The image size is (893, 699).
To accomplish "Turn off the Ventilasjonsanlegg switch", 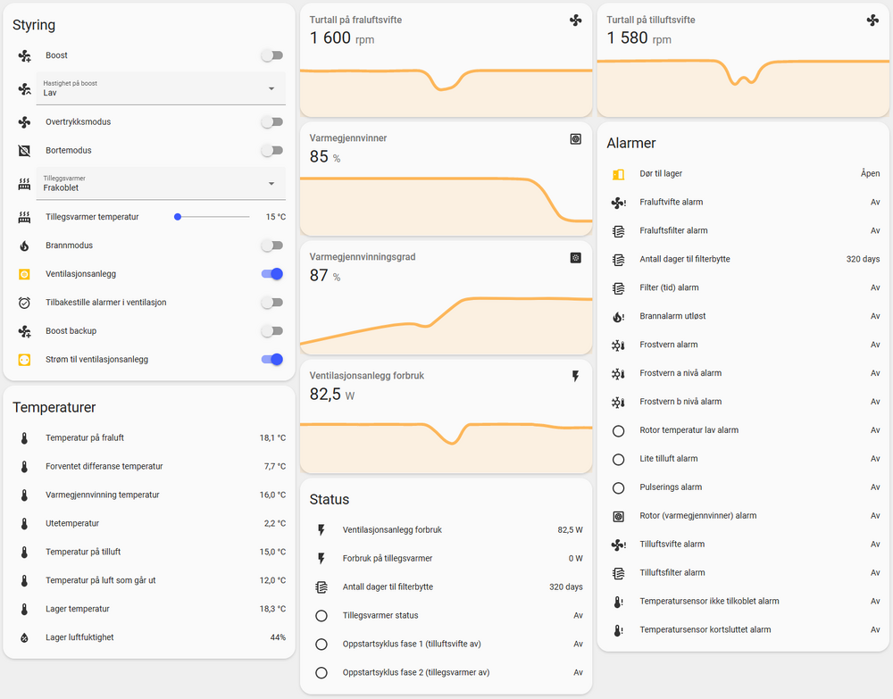I will point(272,274).
